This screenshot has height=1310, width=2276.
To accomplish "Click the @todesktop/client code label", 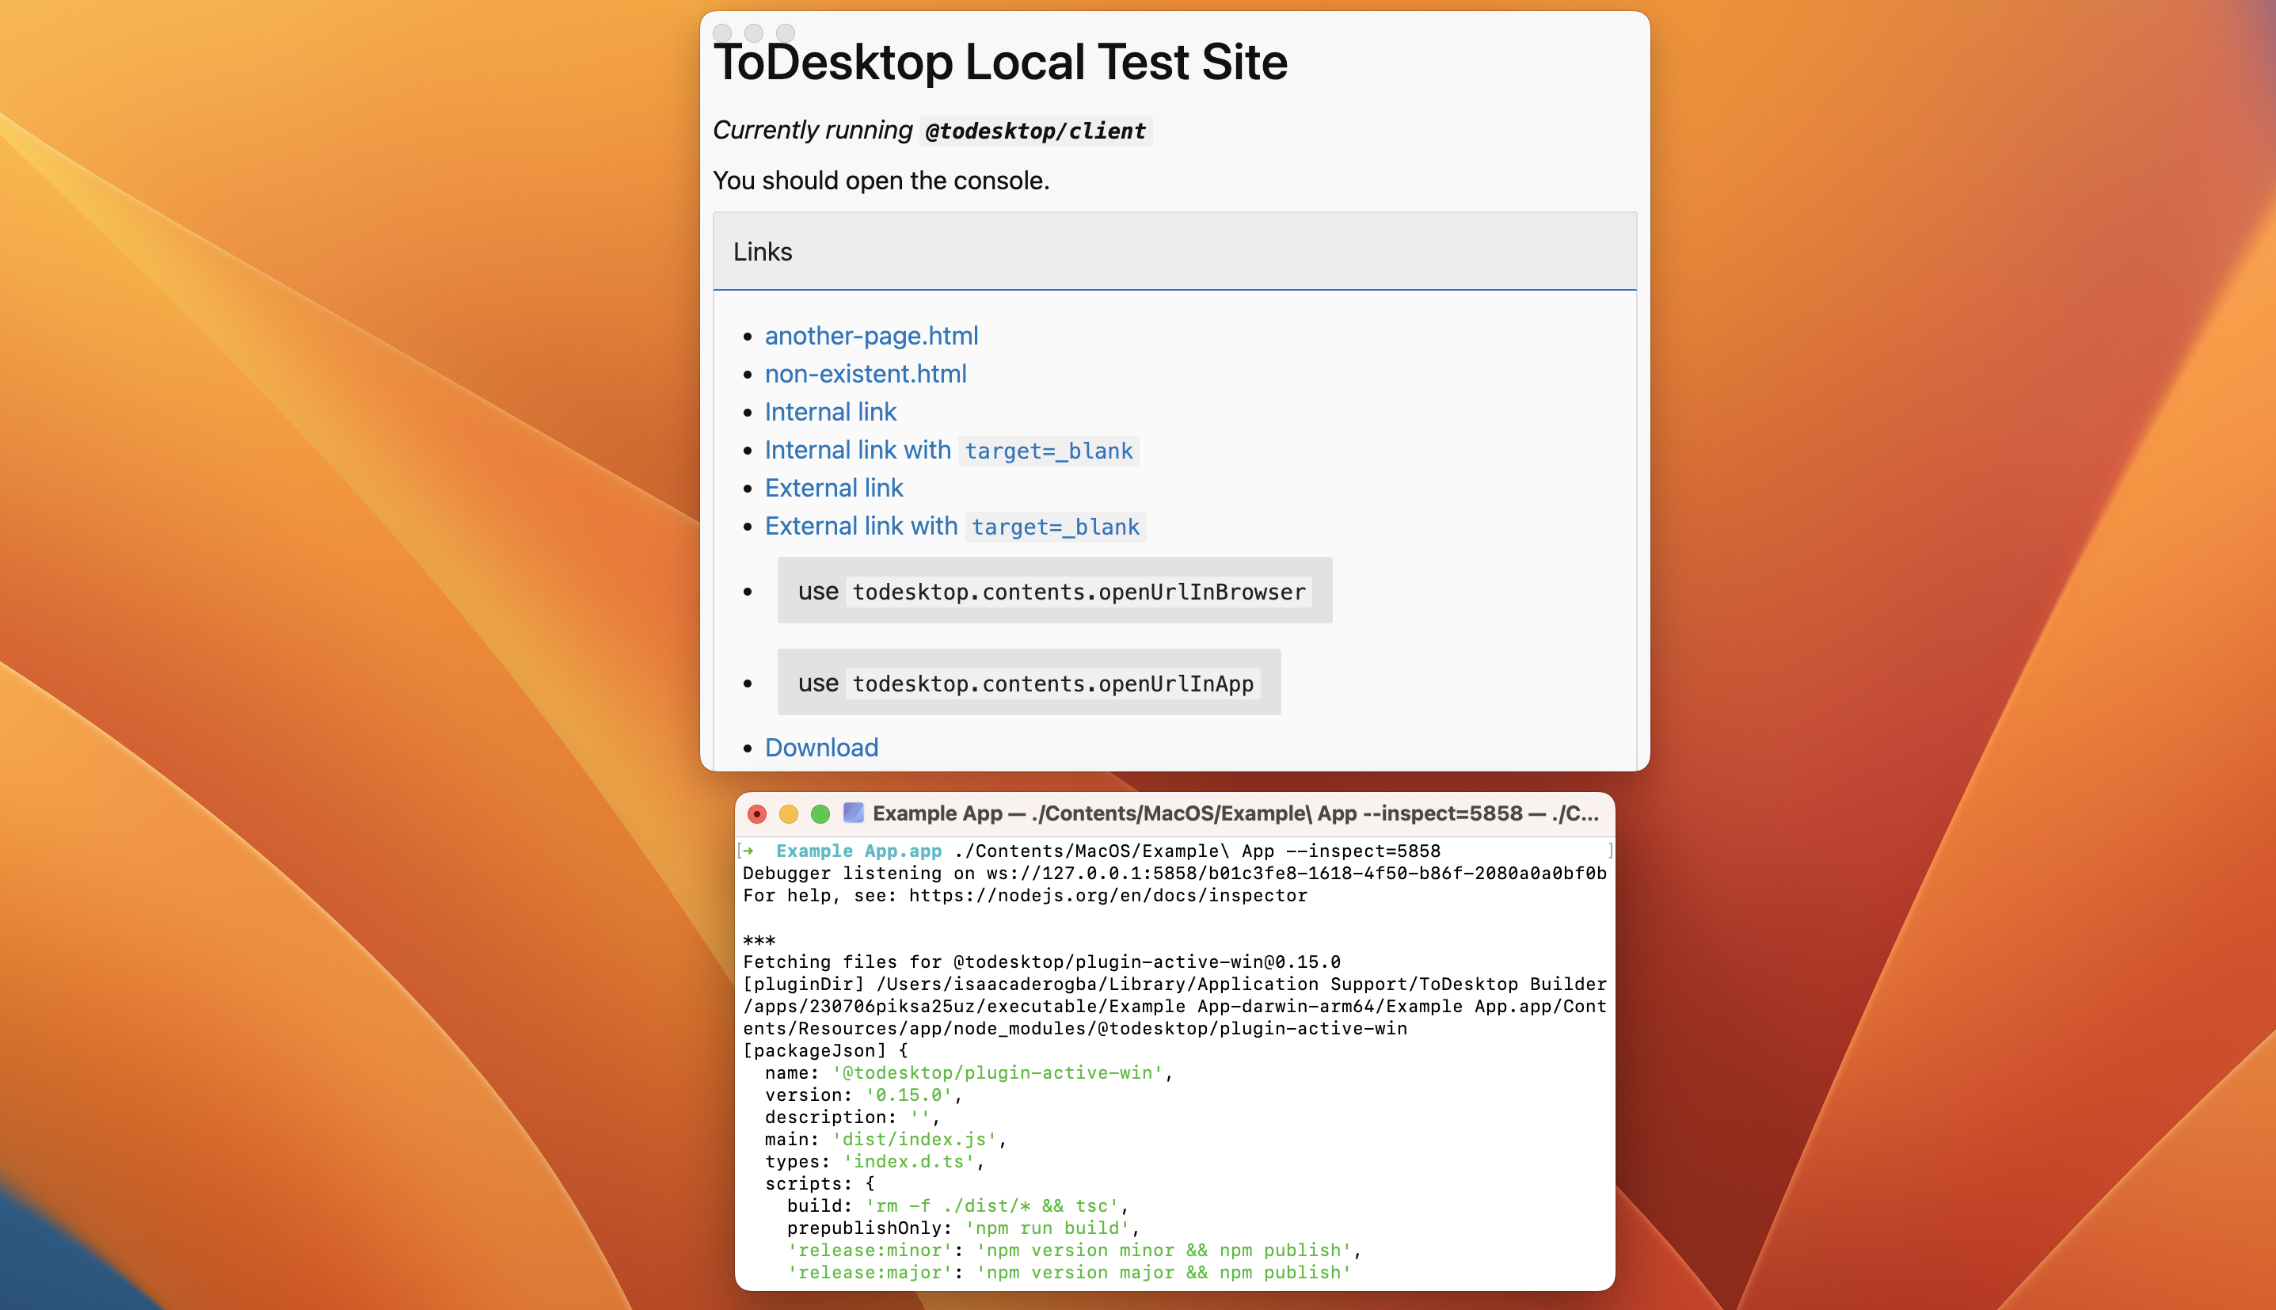I will point(1035,131).
